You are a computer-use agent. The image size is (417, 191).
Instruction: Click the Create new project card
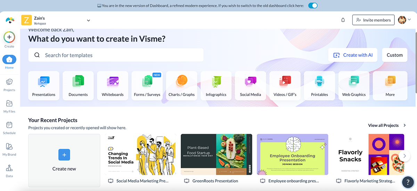click(64, 160)
